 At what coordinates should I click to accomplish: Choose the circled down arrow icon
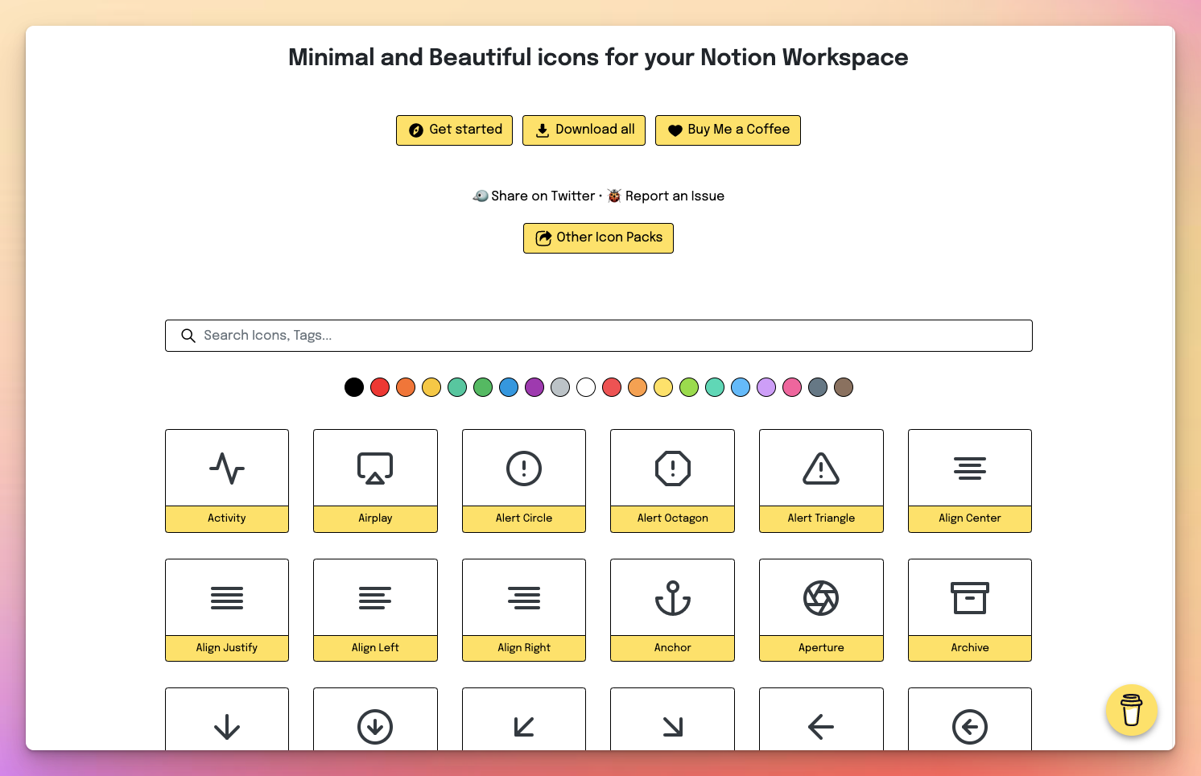point(375,720)
